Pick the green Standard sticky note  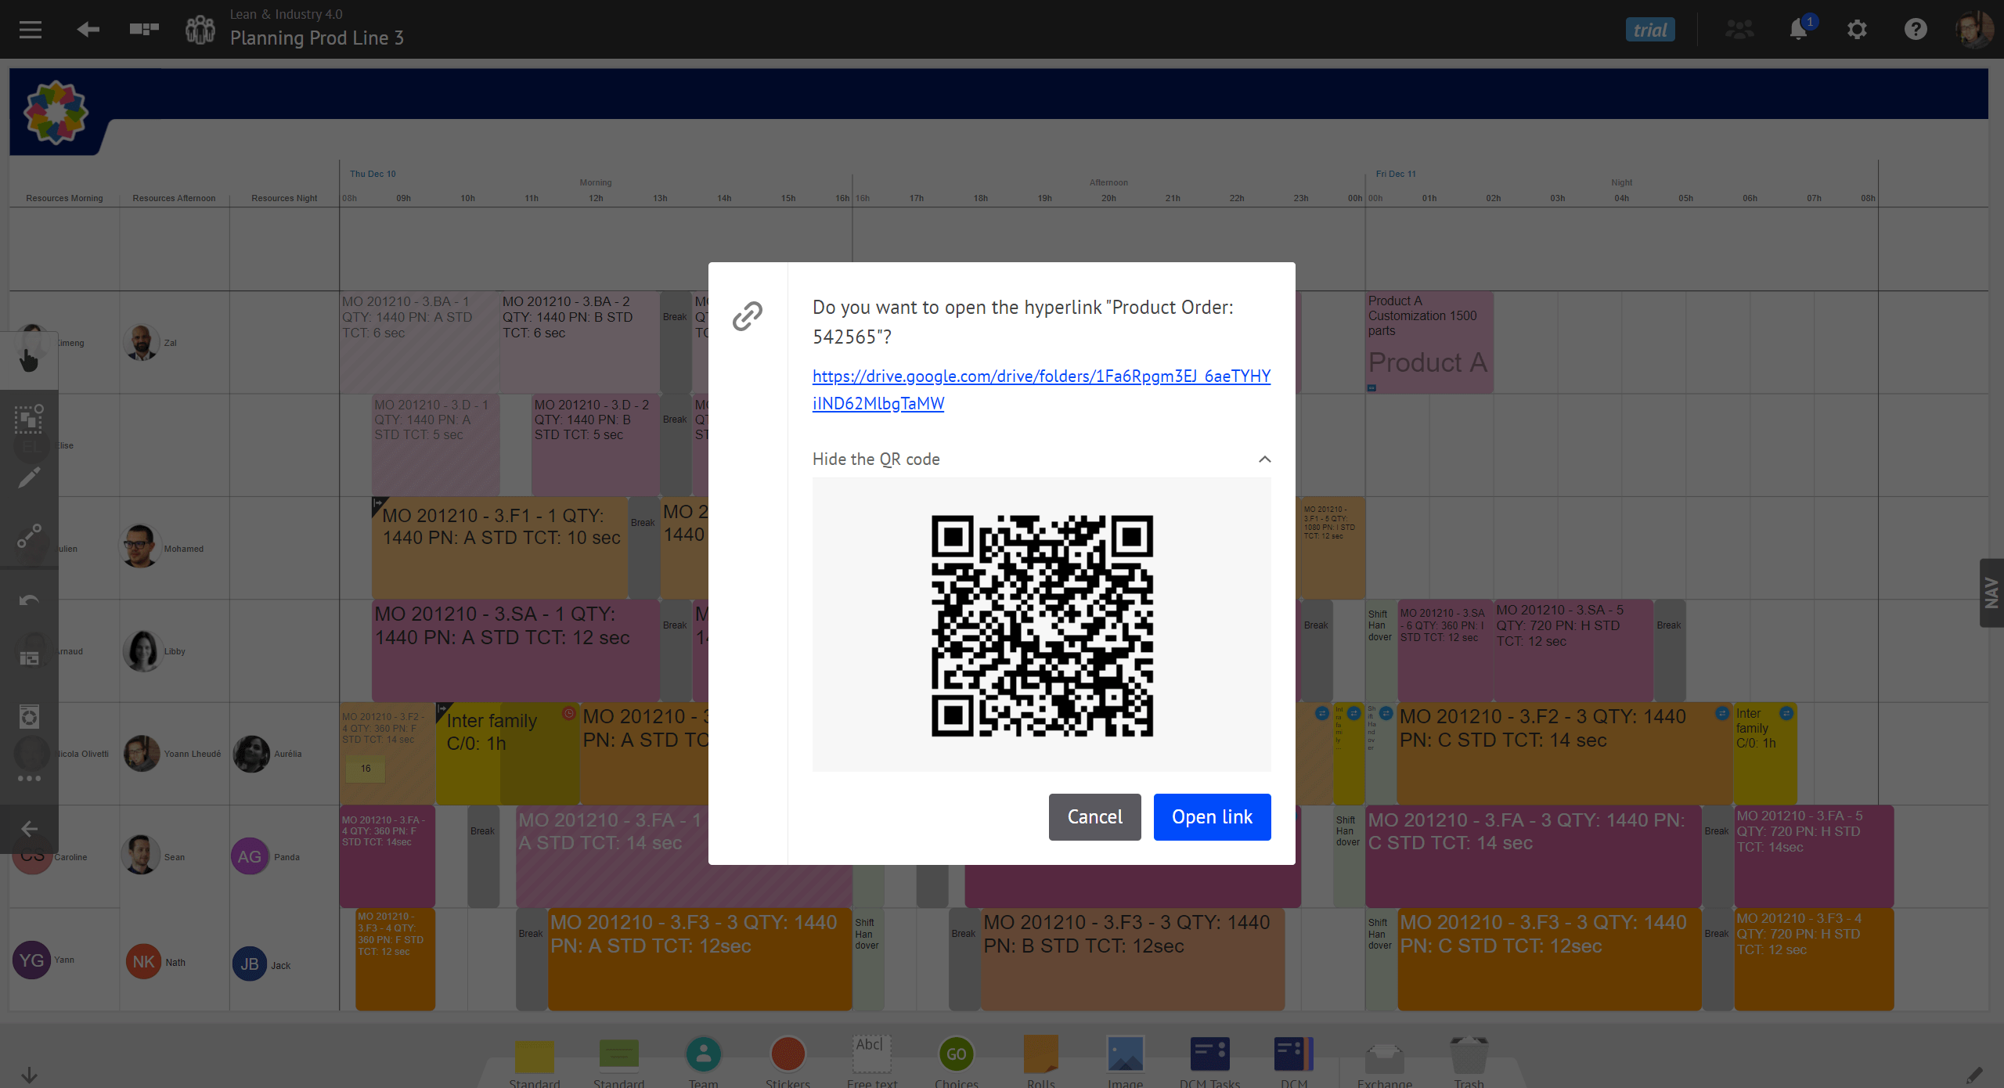[619, 1057]
